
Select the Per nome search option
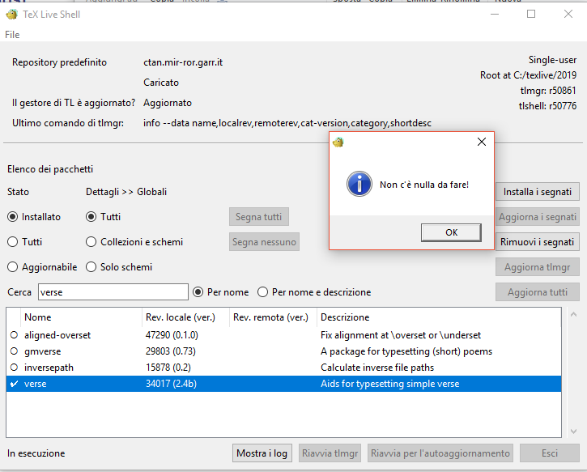[x=198, y=292]
